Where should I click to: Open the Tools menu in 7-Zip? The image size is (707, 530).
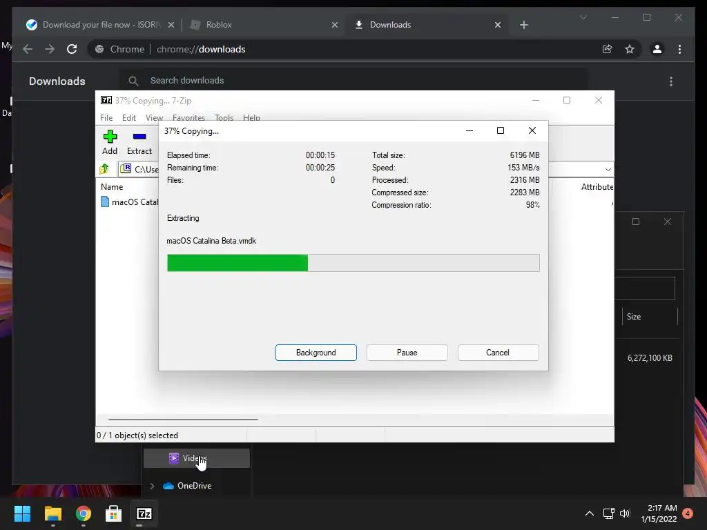(224, 117)
